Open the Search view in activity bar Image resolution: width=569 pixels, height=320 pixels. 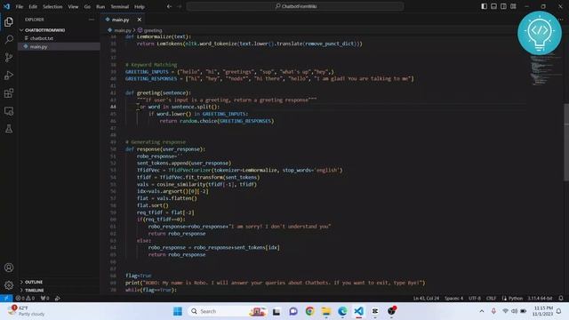pos(9,39)
